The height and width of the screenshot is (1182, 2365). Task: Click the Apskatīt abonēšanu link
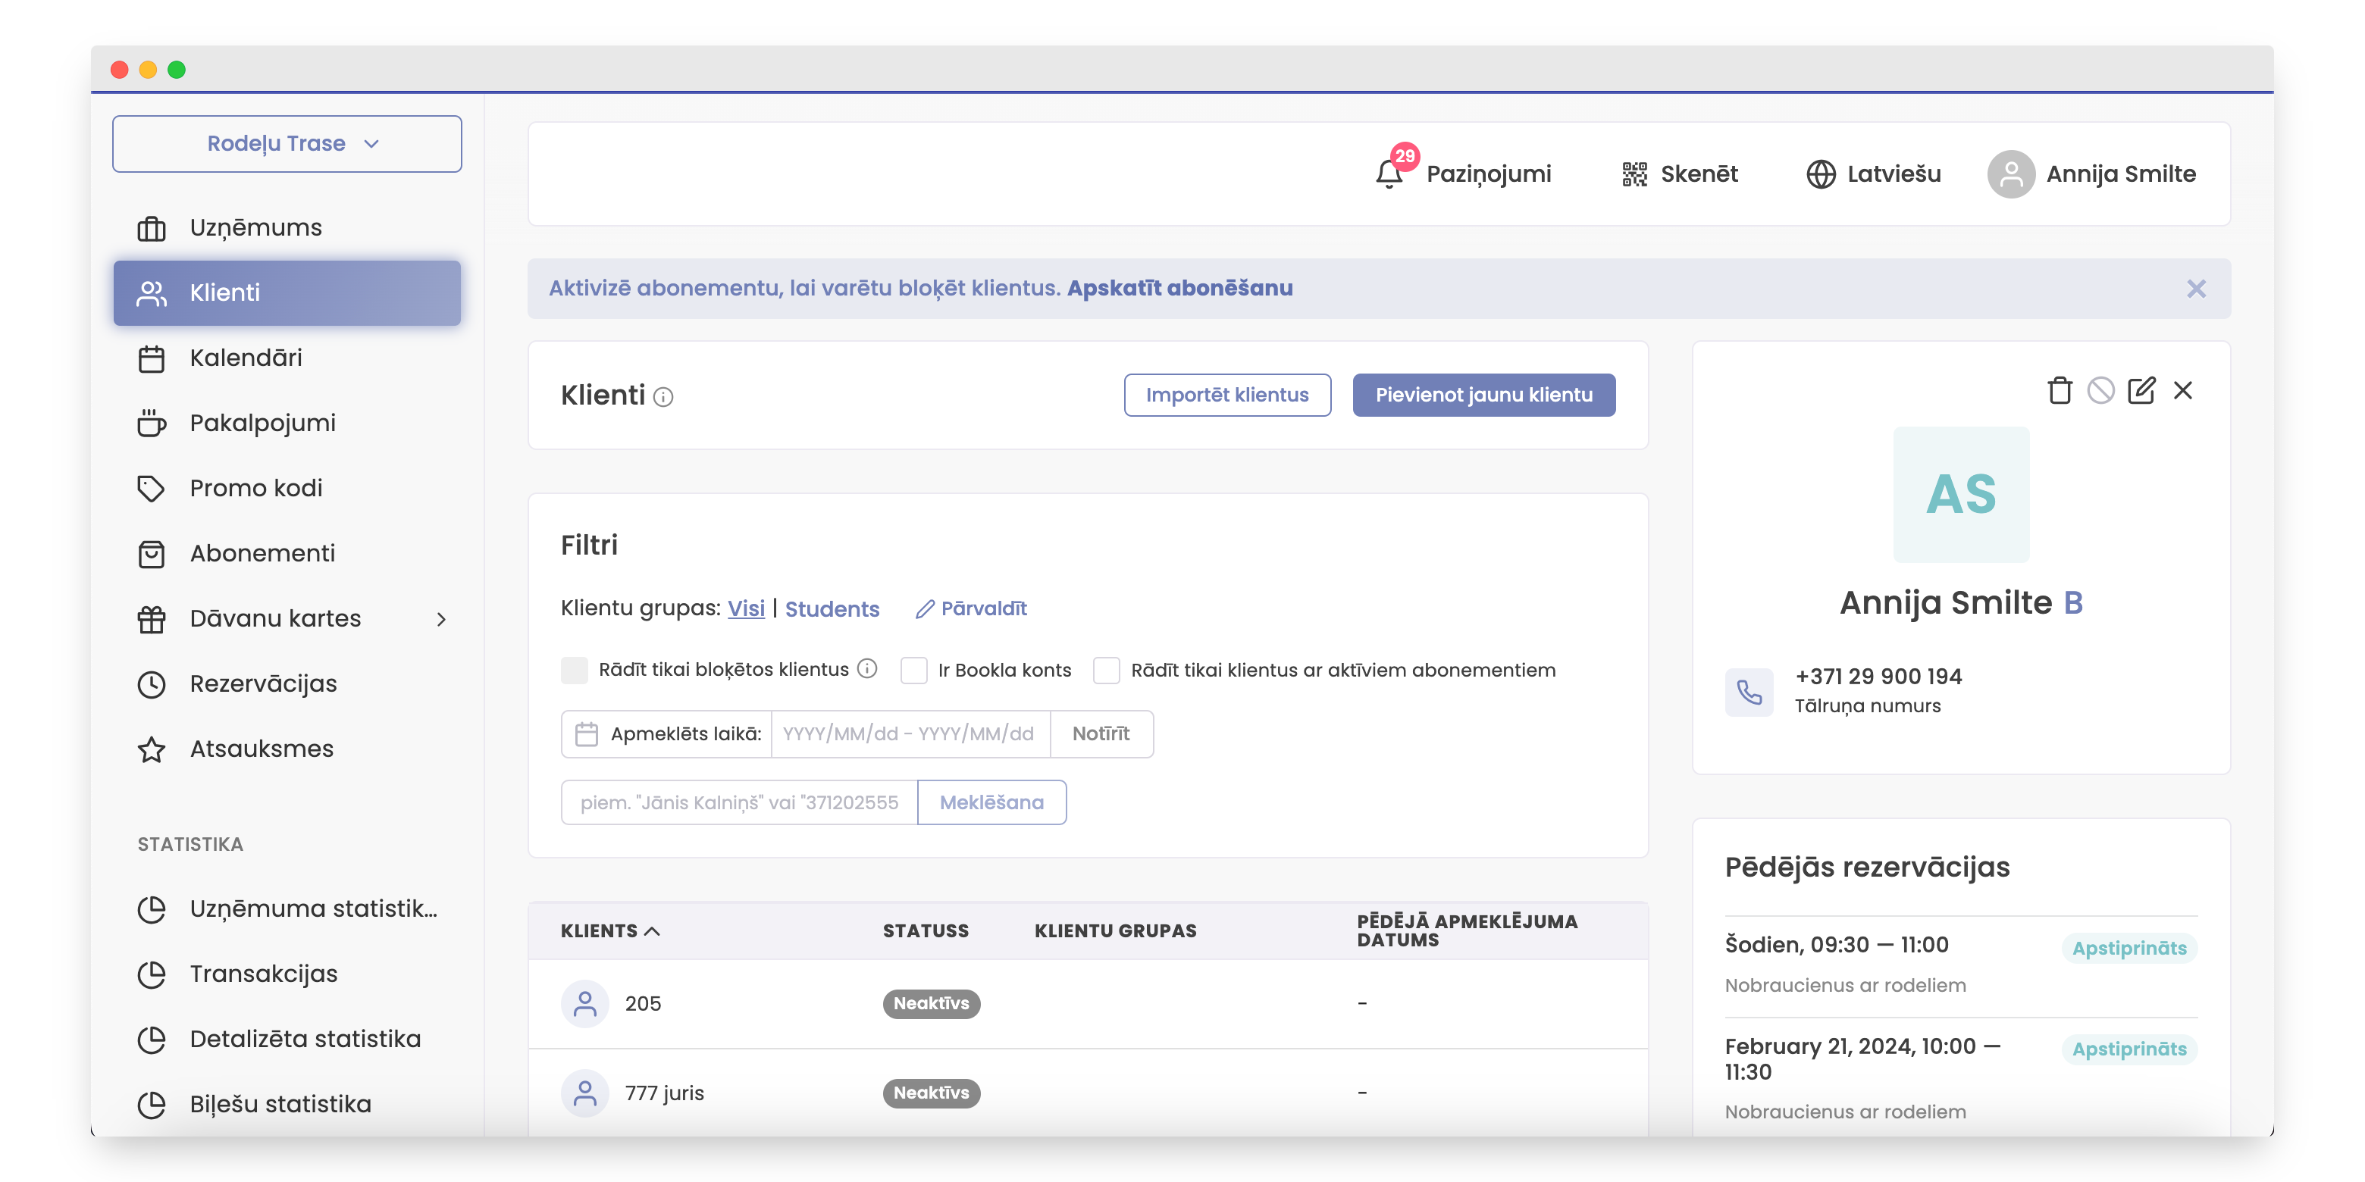point(1179,288)
